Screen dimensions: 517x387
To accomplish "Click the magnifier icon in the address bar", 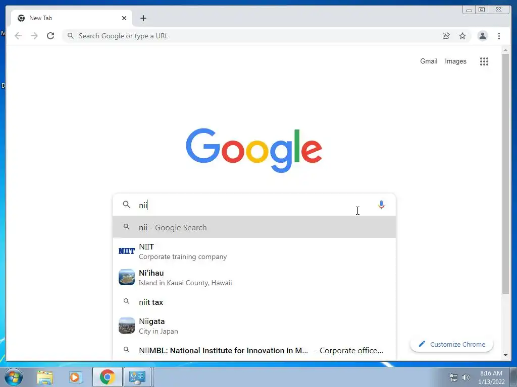I will click(70, 36).
